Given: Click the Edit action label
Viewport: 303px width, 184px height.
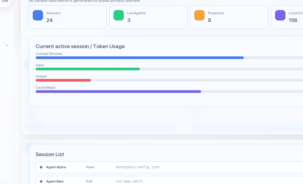Looking at the screenshot, I should (x=89, y=182).
